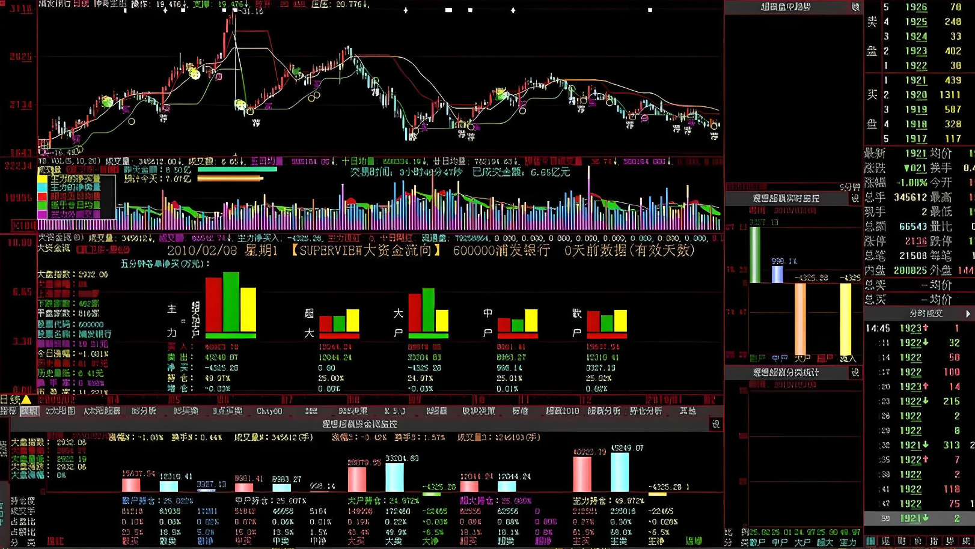The width and height of the screenshot is (975, 549).
Task: Select the Chip00 indicator tab
Action: coord(269,411)
